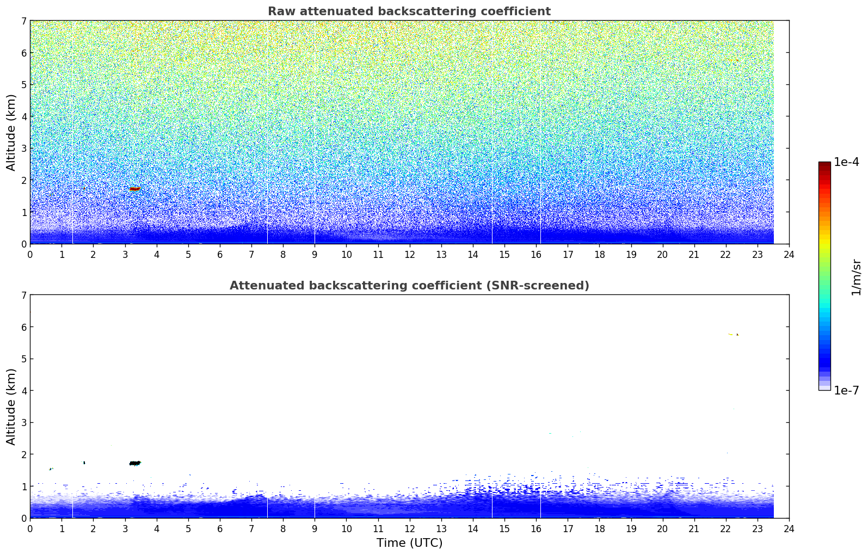
Task: Click the backscatter color scale bar
Action: click(x=824, y=276)
